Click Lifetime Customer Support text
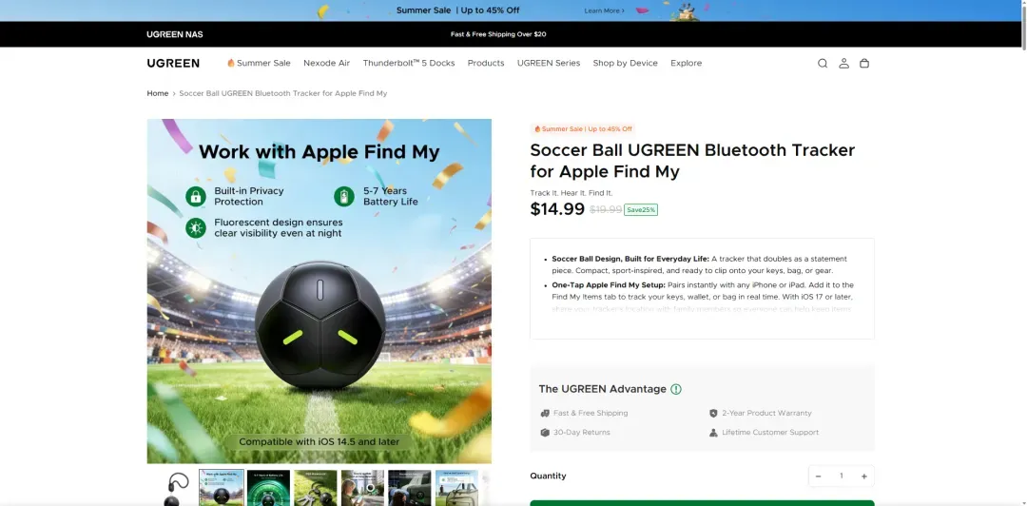The image size is (1027, 506). click(770, 433)
